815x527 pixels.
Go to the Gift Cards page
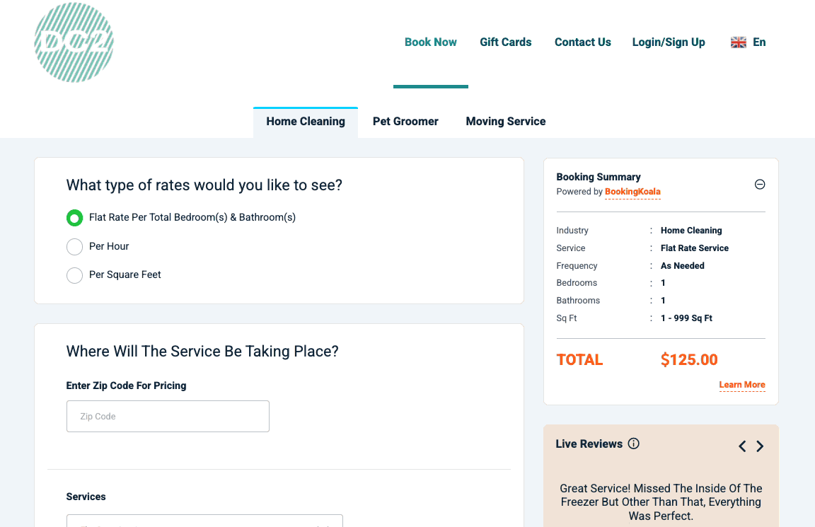505,42
